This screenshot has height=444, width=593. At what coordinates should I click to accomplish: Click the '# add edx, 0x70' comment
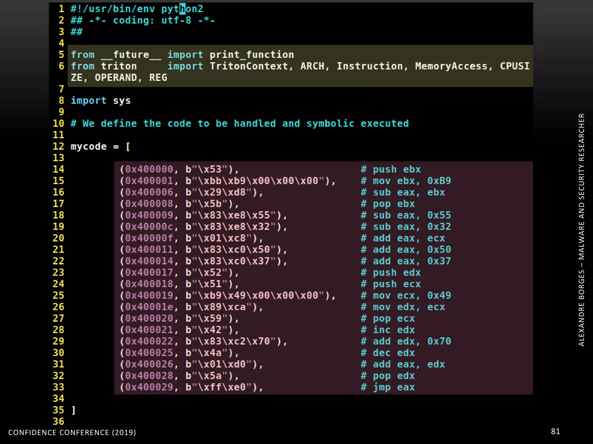pos(406,341)
